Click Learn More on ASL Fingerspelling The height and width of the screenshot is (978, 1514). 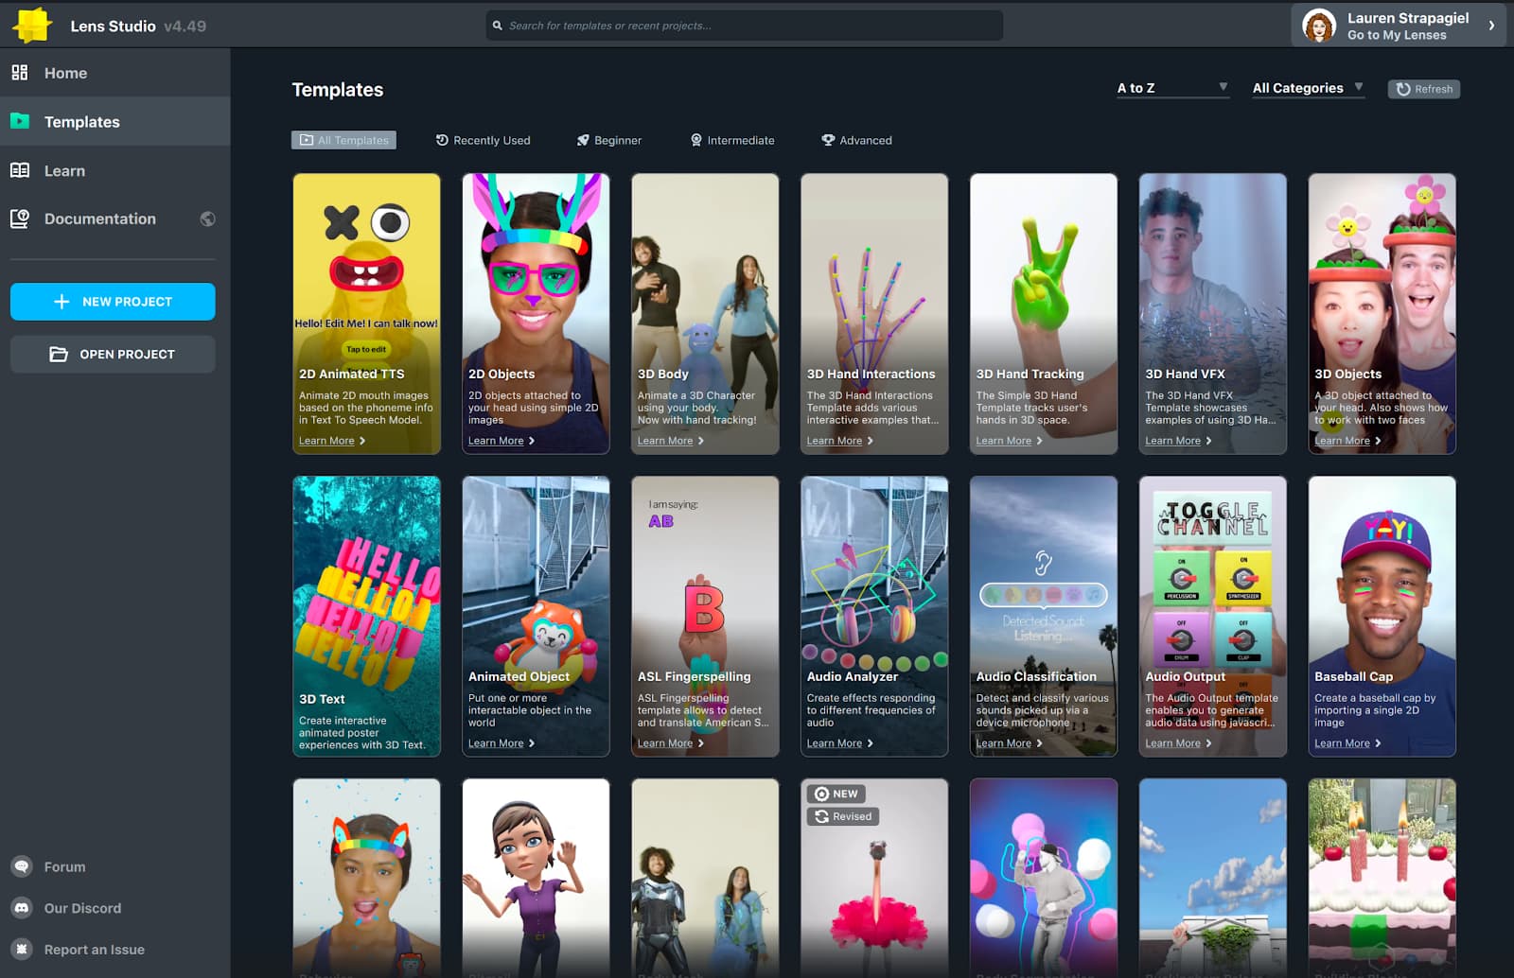pos(671,743)
